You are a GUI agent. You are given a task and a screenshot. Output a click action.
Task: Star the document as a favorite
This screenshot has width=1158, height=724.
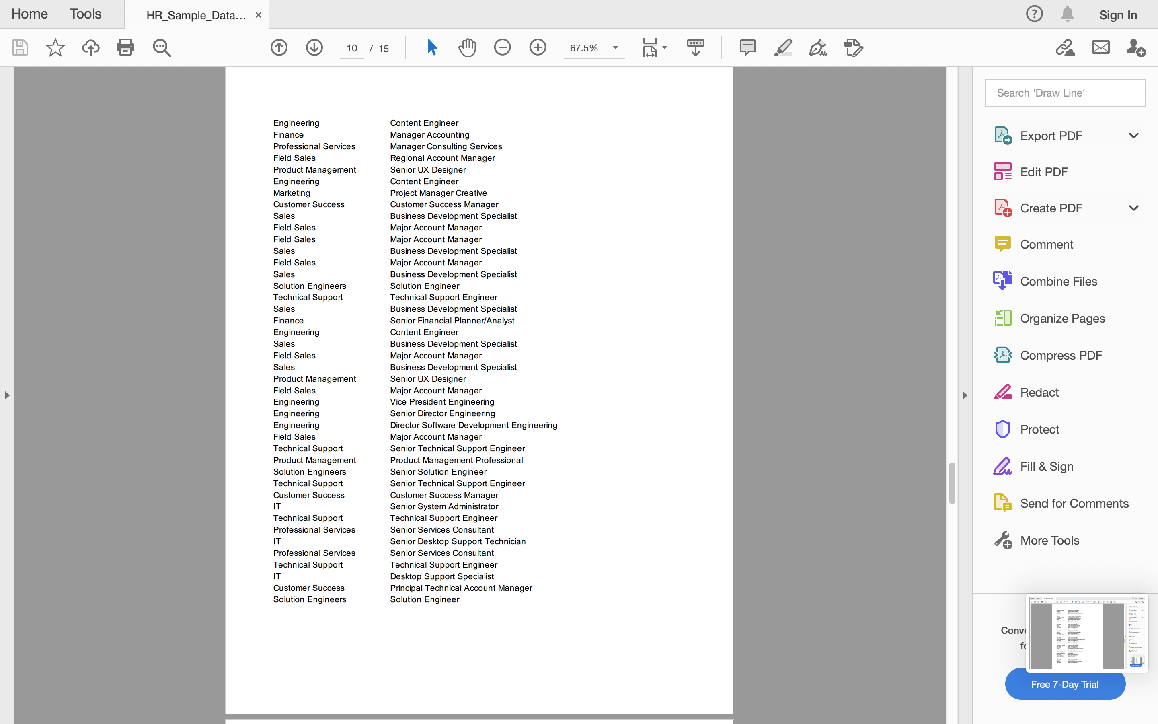[x=55, y=47]
